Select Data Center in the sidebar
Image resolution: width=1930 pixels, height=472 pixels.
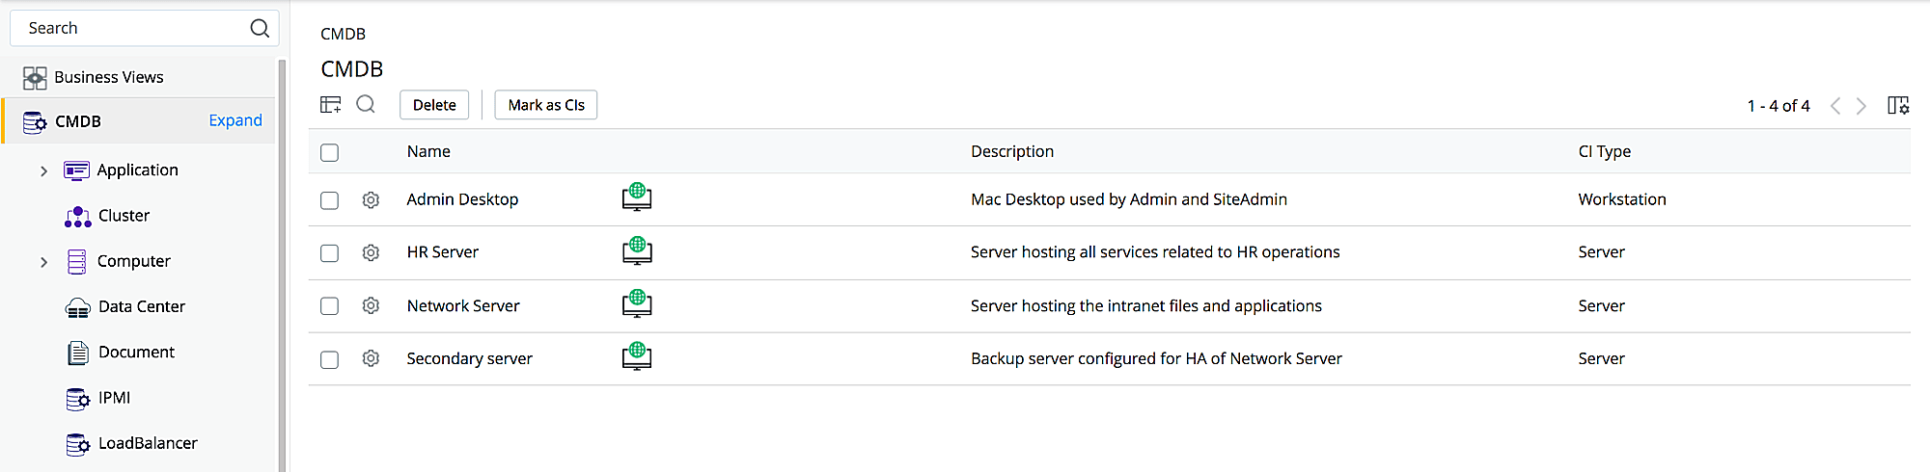[141, 306]
